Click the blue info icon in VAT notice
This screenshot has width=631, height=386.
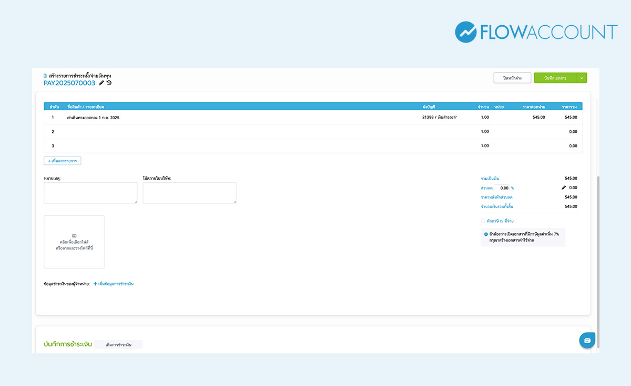click(486, 234)
